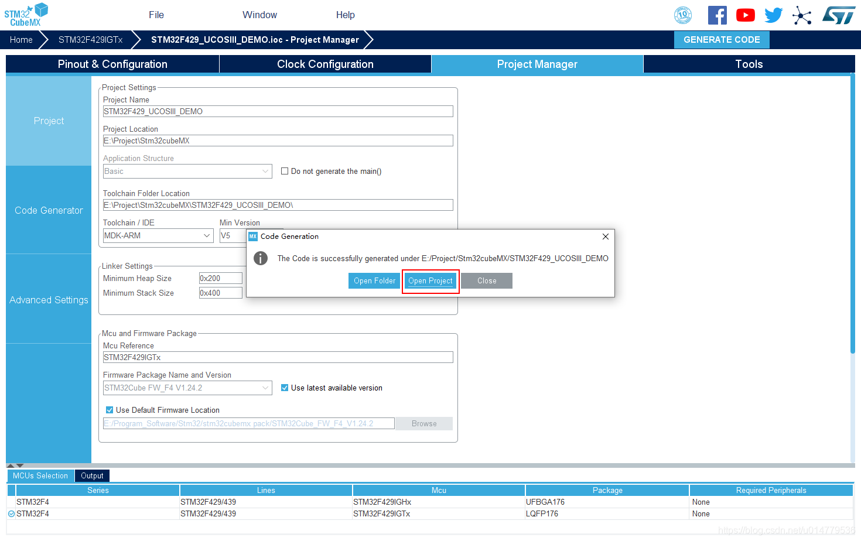Collapse the bottom panel using the arrow handles
861x541 pixels.
[x=15, y=465]
